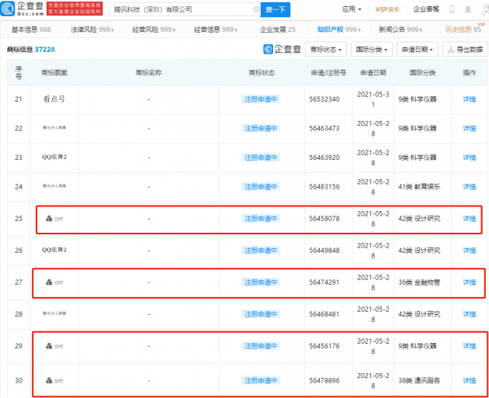
Task: Click the 查一下 search button
Action: [276, 9]
